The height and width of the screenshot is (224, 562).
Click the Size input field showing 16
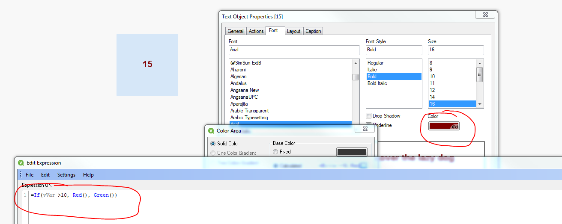[456, 50]
